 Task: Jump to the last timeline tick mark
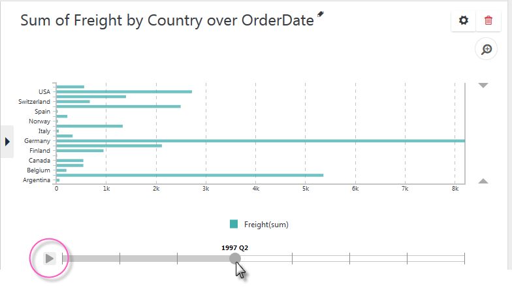point(464,259)
